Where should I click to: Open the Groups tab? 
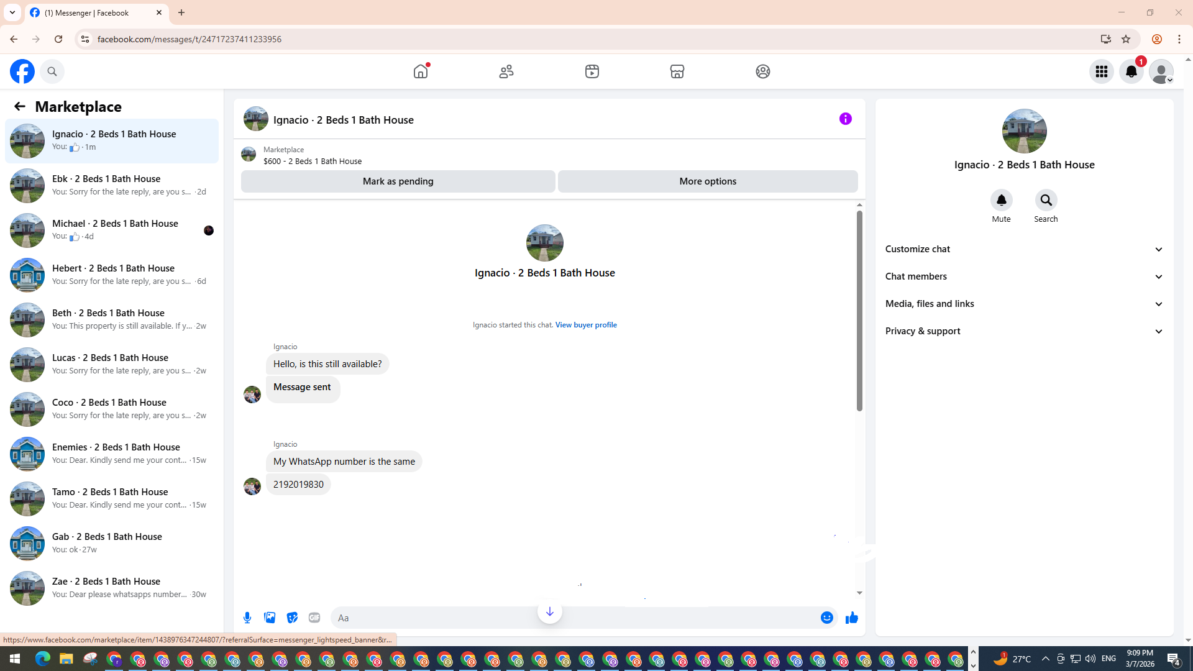point(763,71)
